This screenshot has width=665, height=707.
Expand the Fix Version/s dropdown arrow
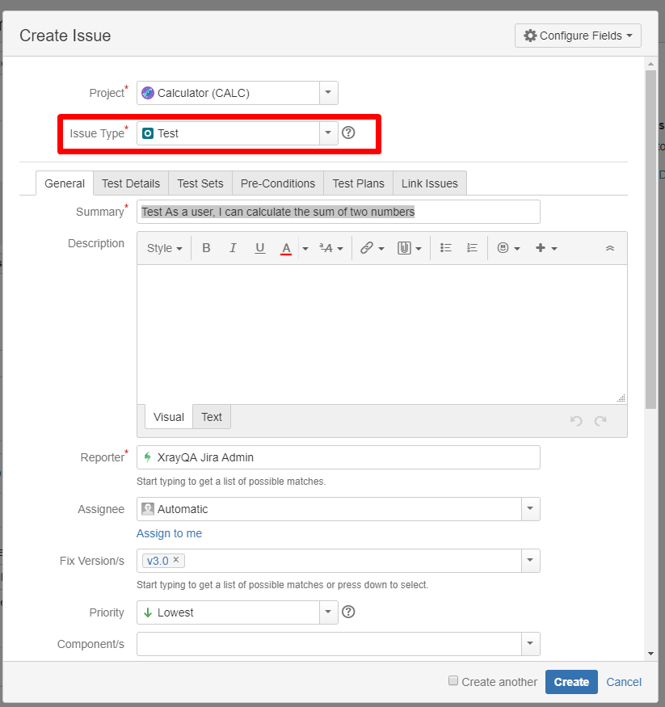[530, 561]
